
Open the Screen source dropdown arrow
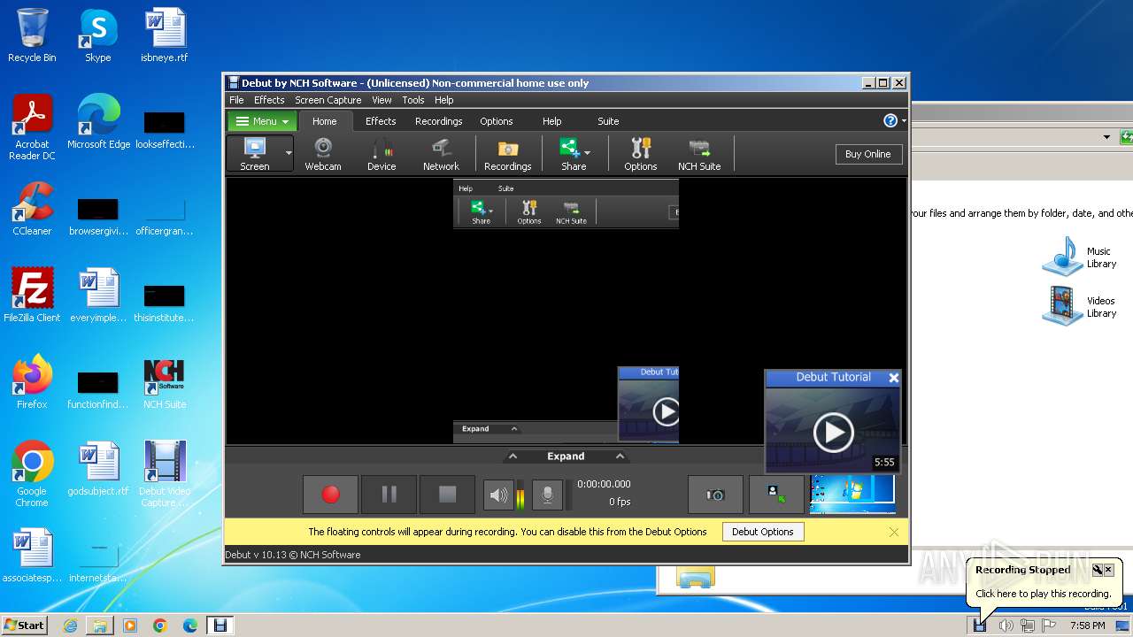click(289, 153)
